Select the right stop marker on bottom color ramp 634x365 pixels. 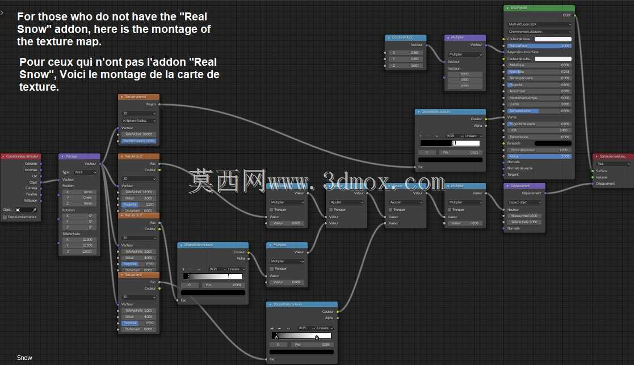coord(317,337)
